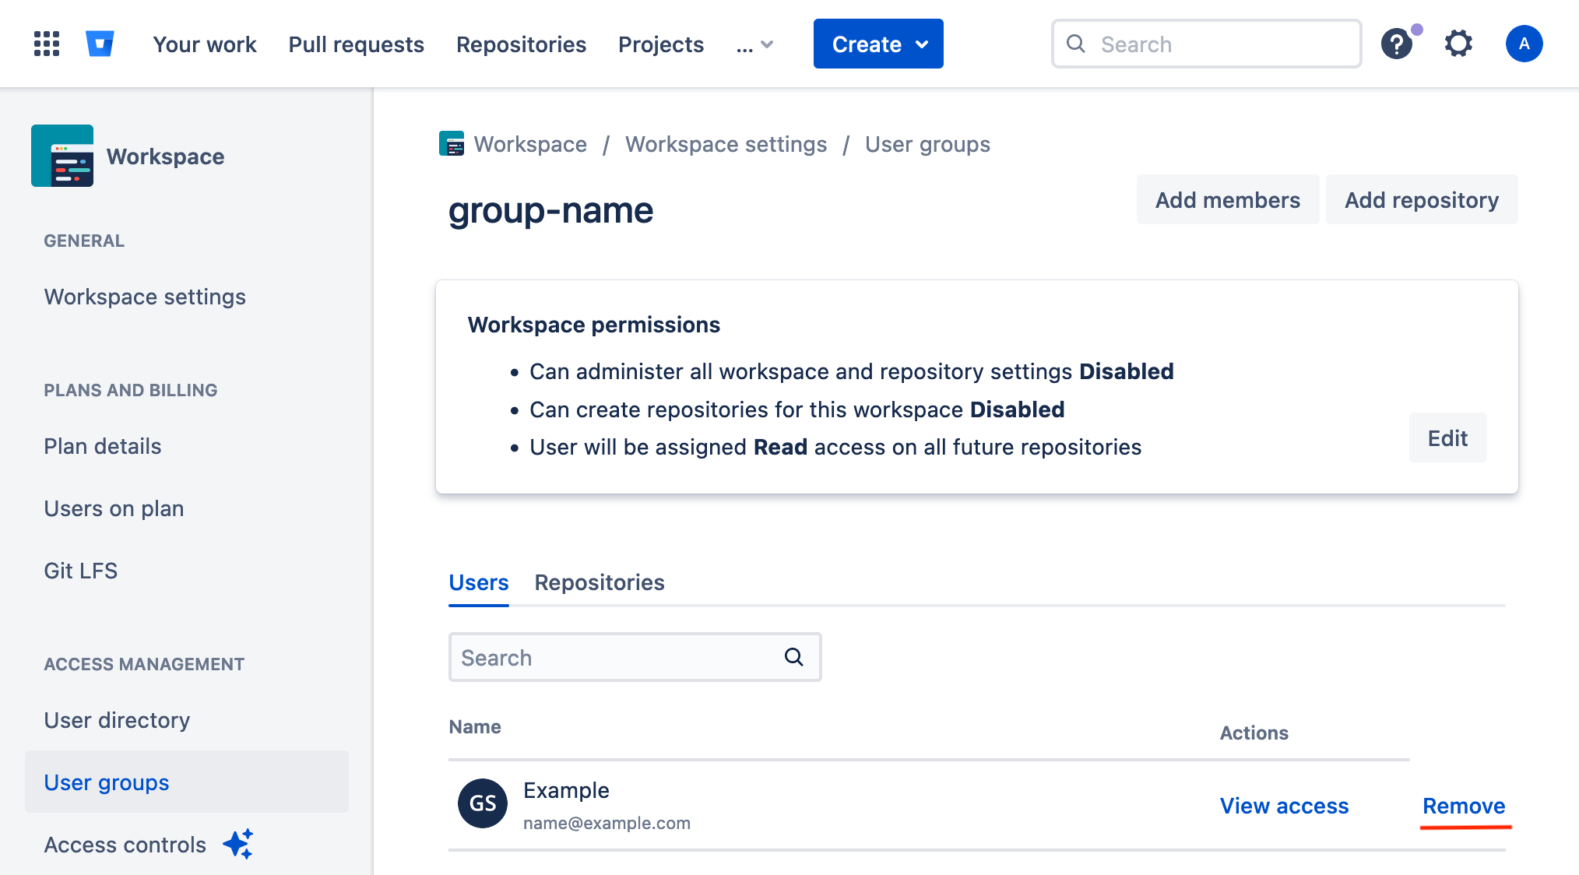1579x875 pixels.
Task: Click View access for Example user
Action: point(1284,806)
